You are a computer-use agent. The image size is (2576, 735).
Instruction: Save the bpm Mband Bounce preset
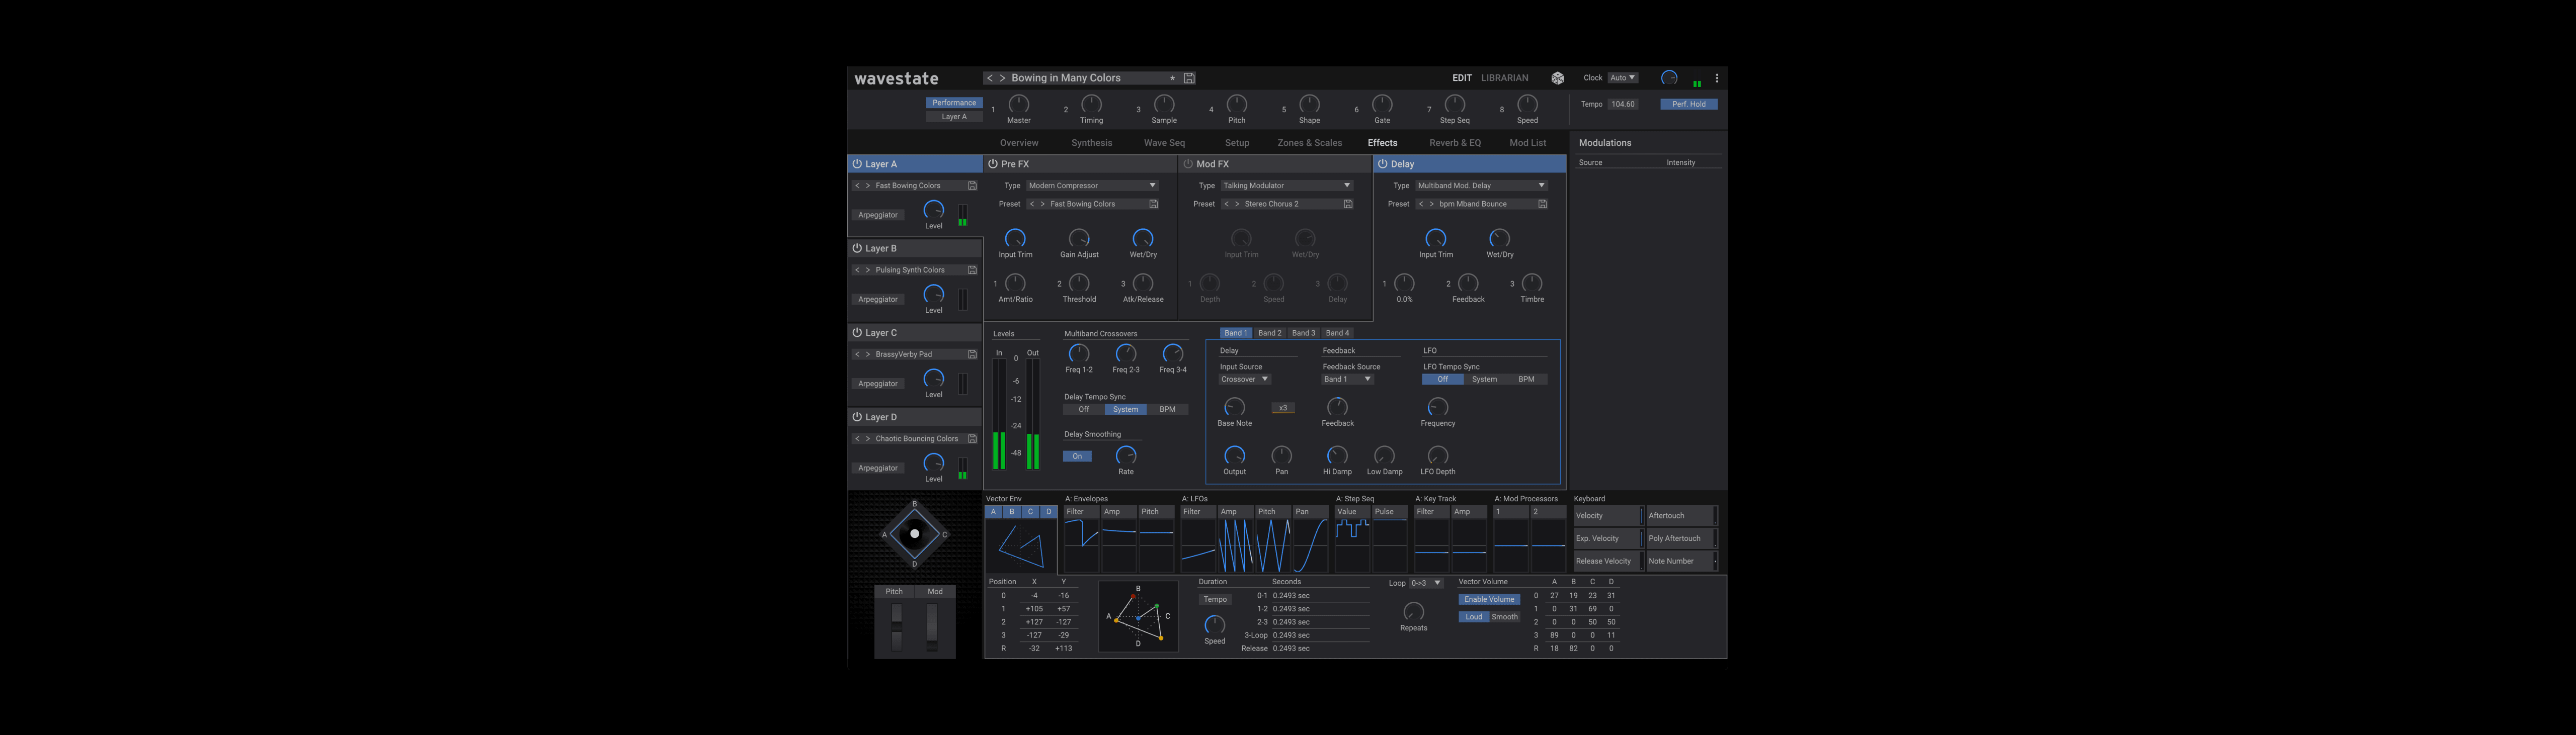[x=1543, y=204]
